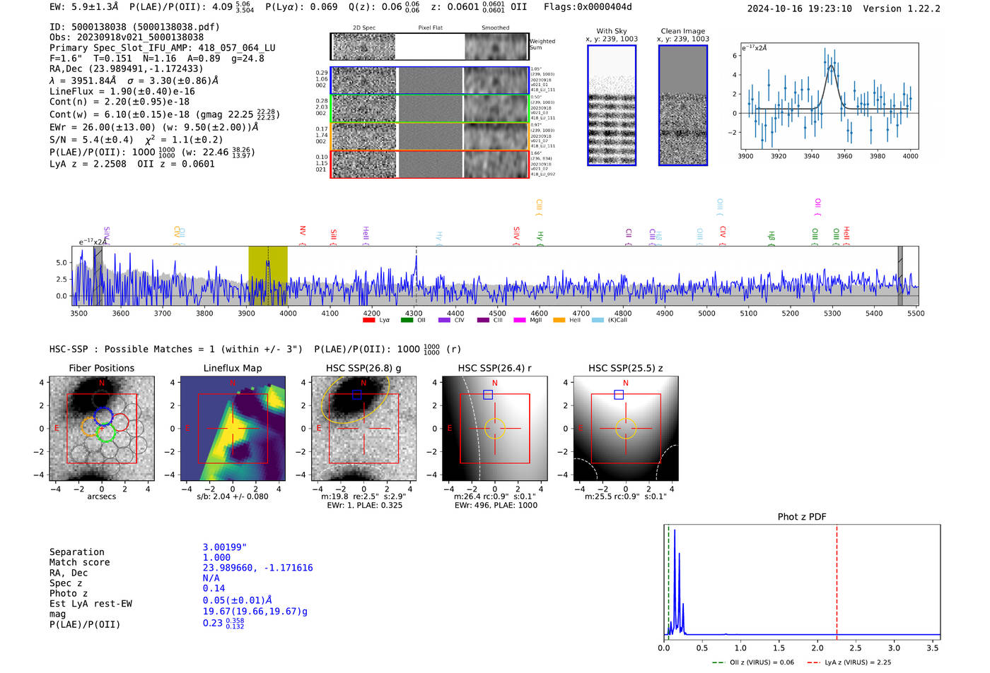
Task: Select the CIV legend color box
Action: click(444, 321)
